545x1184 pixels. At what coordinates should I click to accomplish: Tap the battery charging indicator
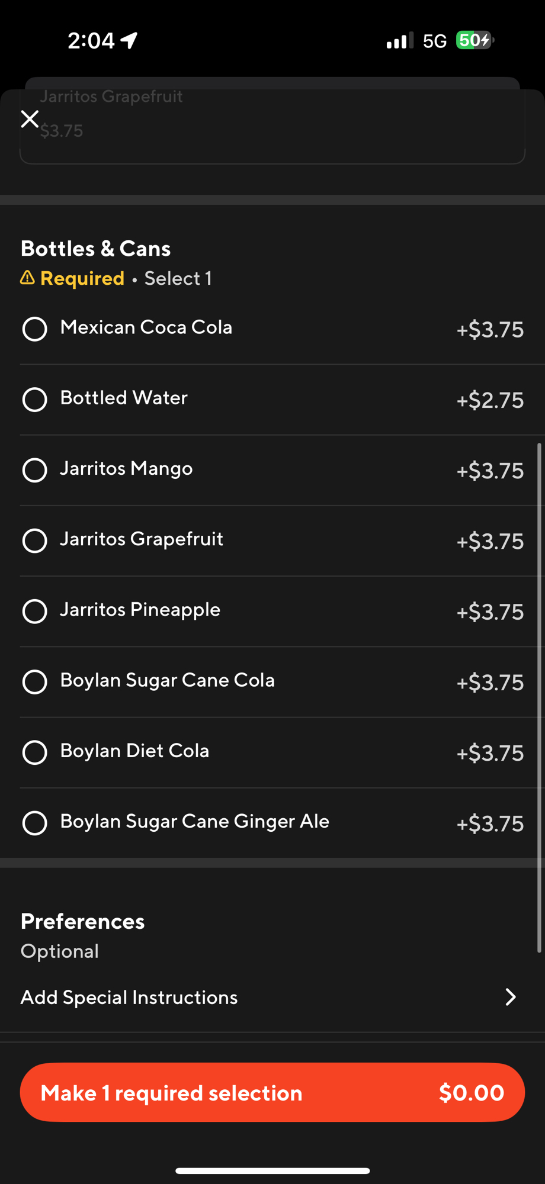click(x=475, y=40)
